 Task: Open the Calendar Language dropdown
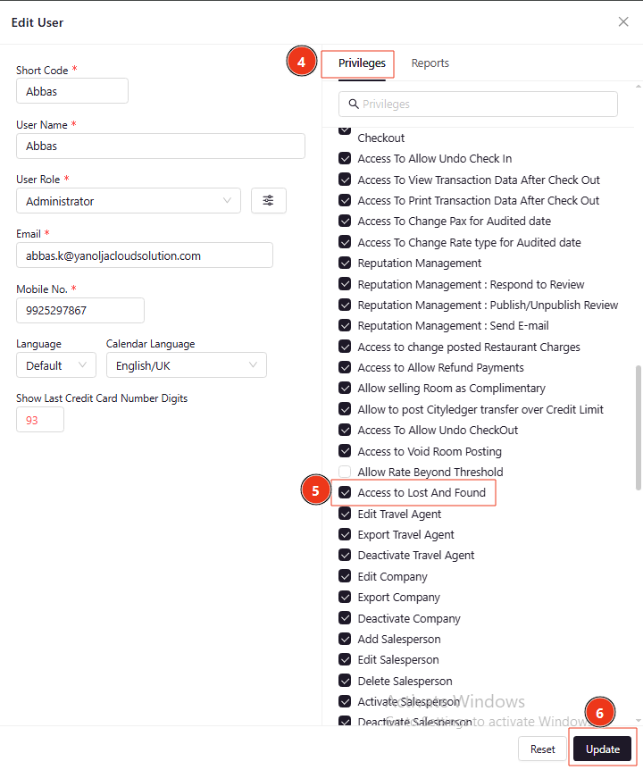187,365
